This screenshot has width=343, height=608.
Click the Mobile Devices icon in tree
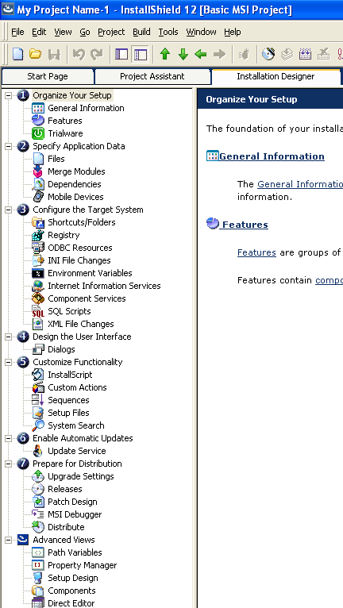coord(38,197)
